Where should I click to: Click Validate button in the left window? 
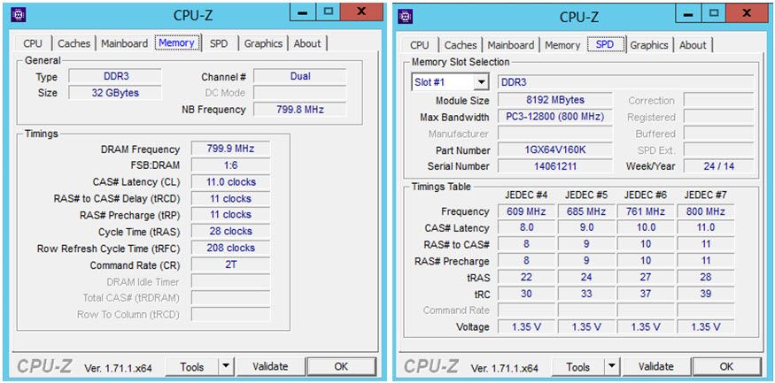[x=270, y=367]
